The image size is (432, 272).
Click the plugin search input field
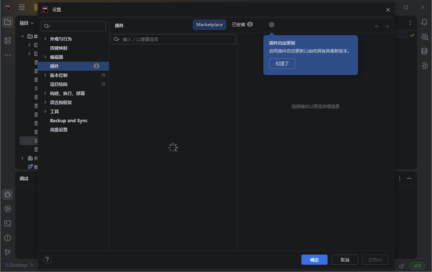click(173, 39)
